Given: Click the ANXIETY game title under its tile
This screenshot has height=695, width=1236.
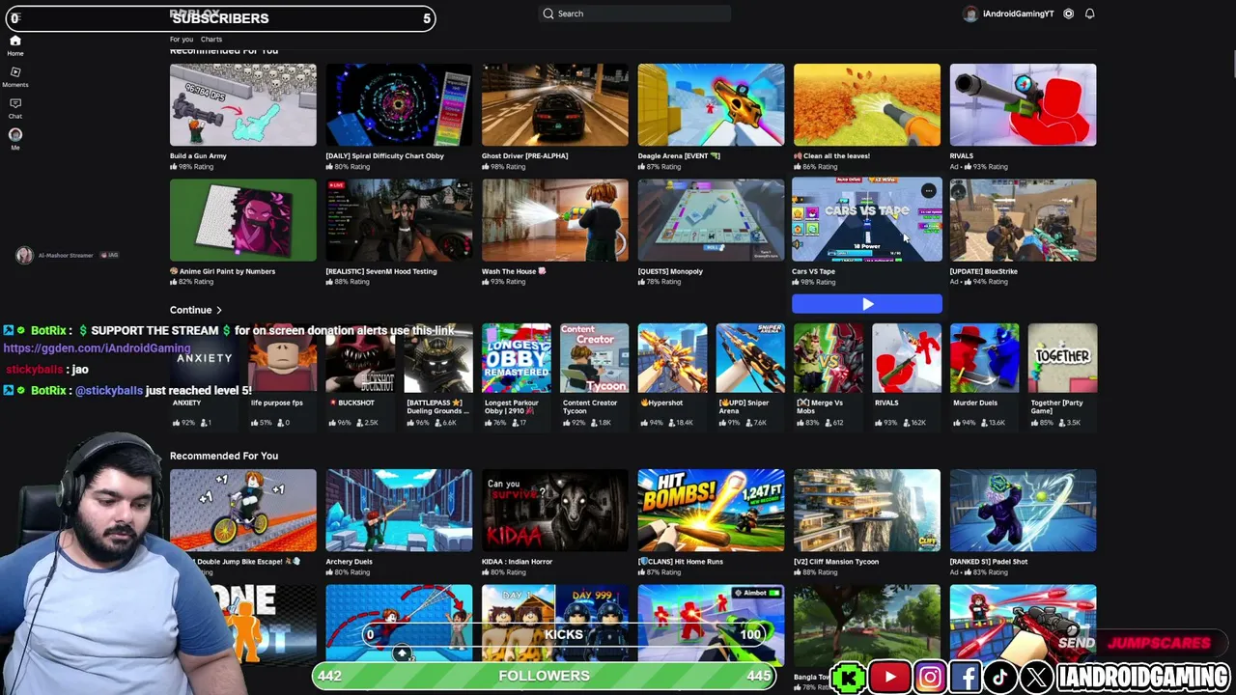Looking at the screenshot, I should (186, 403).
